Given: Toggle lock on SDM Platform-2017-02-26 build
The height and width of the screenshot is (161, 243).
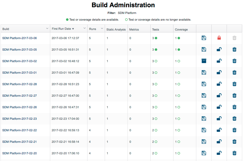Looking at the screenshot, I should point(219,107).
